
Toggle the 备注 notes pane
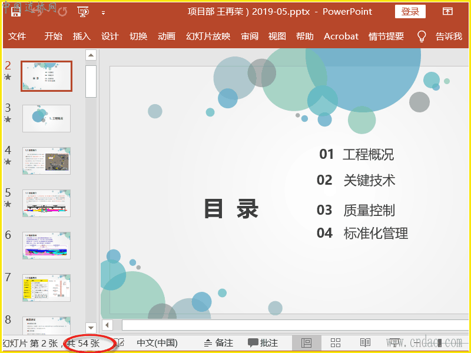tap(218, 343)
